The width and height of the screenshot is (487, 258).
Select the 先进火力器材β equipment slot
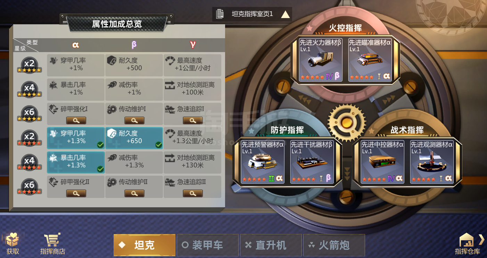click(321, 60)
